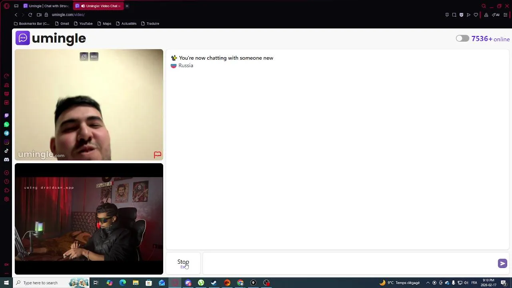Go forward to the next page
The width and height of the screenshot is (512, 288).
click(x=23, y=15)
